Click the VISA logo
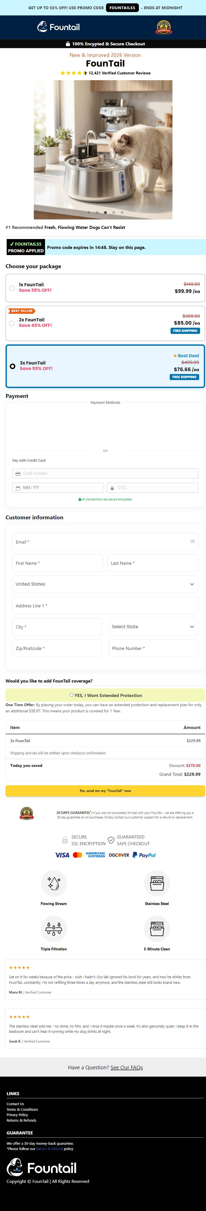Image resolution: width=206 pixels, height=1211 pixels. (x=62, y=855)
